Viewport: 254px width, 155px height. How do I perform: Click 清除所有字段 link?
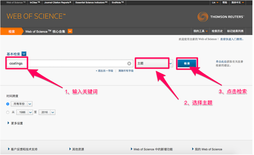[x=126, y=71]
